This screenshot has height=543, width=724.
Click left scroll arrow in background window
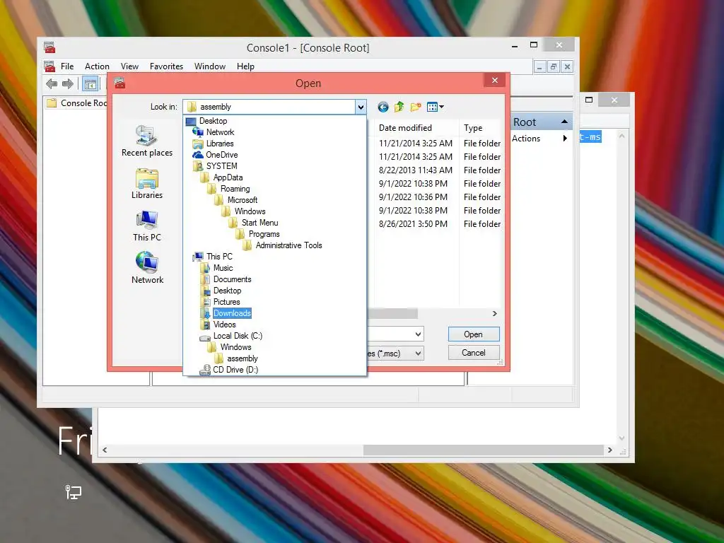(x=105, y=450)
